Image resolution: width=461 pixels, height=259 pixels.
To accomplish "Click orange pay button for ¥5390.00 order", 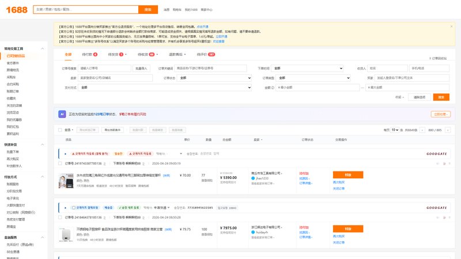I will [x=348, y=175].
